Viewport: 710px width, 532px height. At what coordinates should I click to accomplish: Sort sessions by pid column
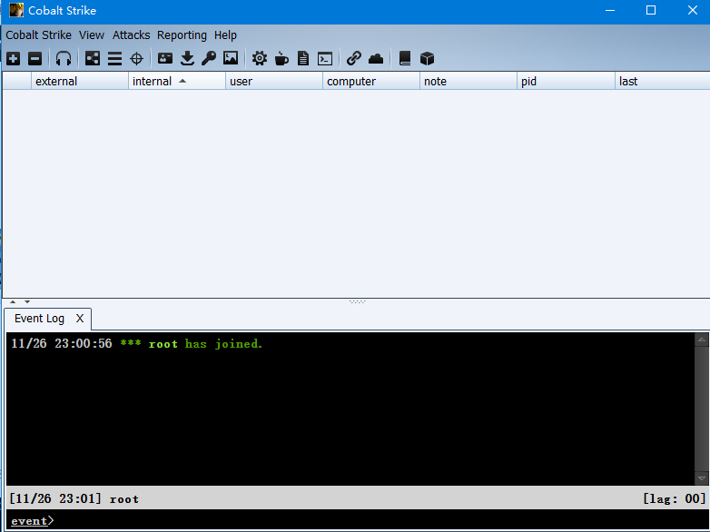click(x=566, y=81)
